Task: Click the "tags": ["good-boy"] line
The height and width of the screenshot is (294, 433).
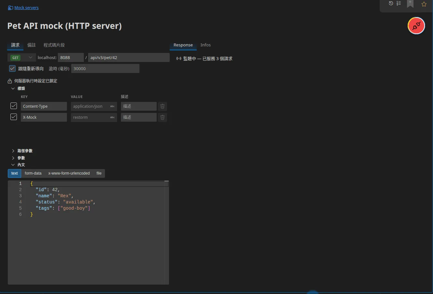Action: tap(63, 208)
